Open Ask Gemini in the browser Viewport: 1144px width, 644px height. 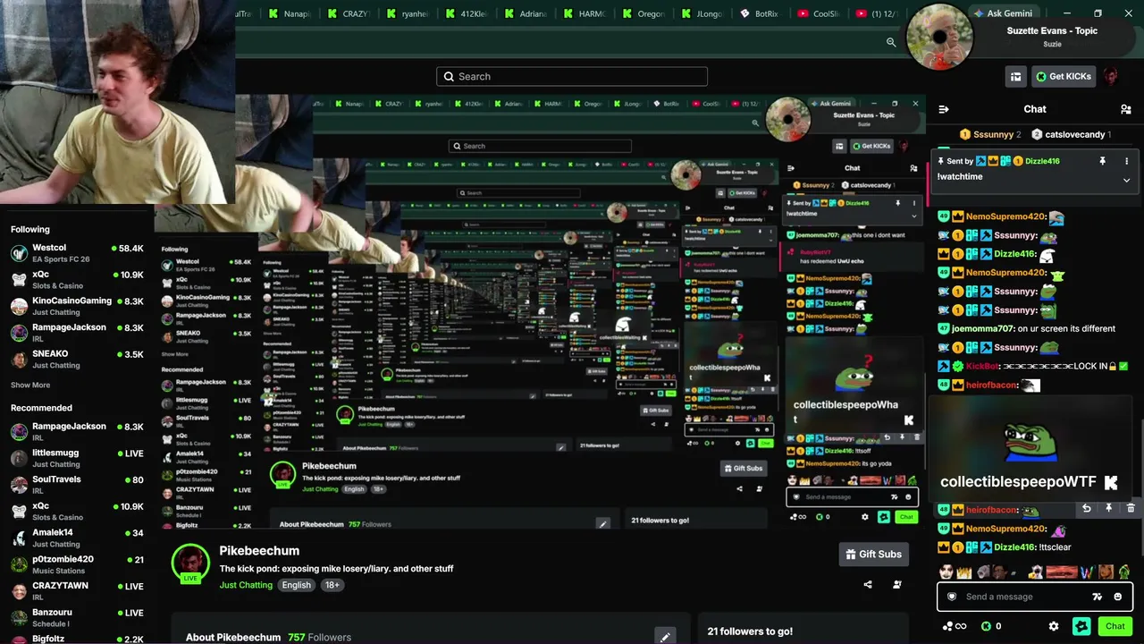pyautogui.click(x=1003, y=13)
